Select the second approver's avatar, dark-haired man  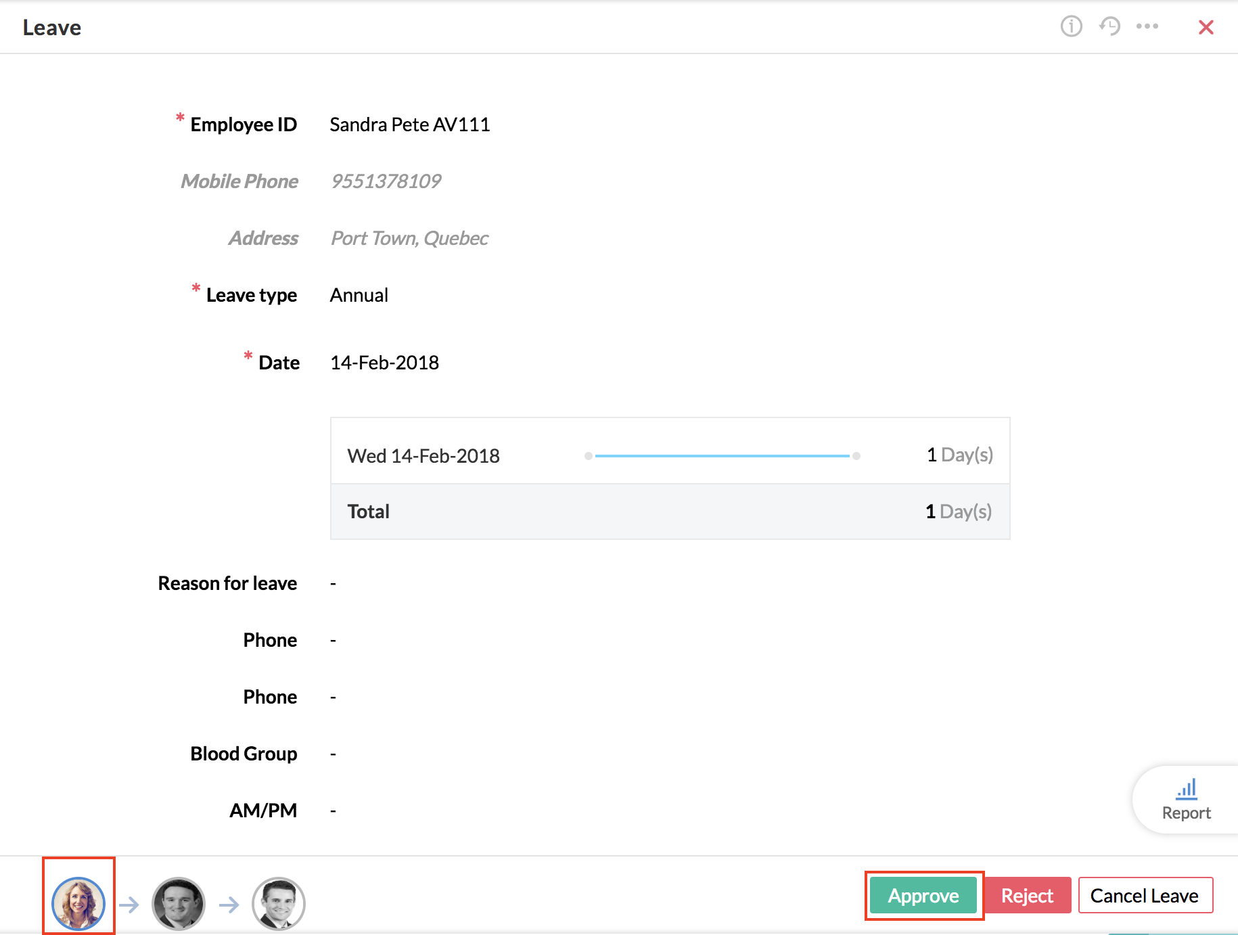[179, 903]
